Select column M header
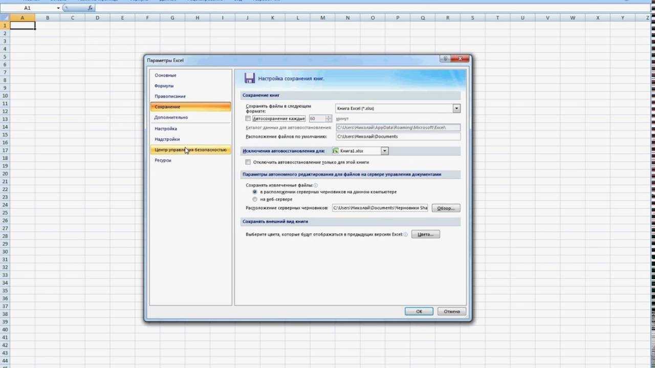Screen dimensions: 655x368 coord(322,18)
